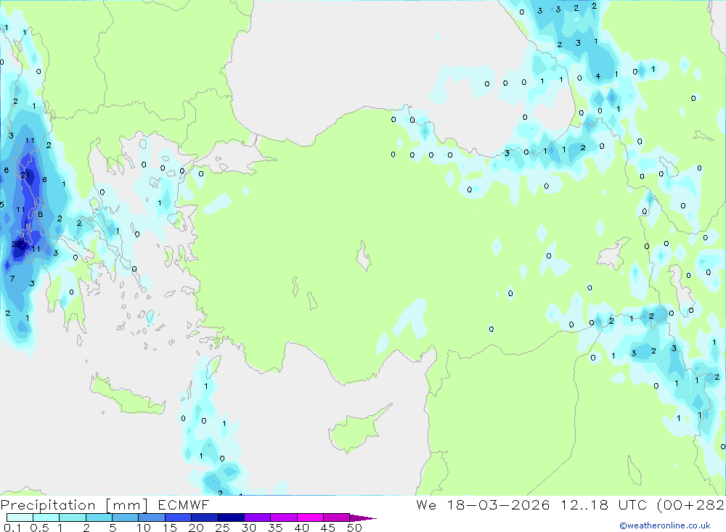Click the '0.1' legend scale label
The image size is (726, 532).
click(x=12, y=528)
